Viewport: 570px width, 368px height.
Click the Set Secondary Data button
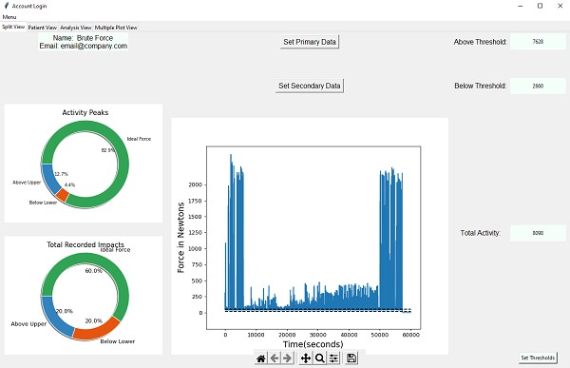(x=310, y=86)
